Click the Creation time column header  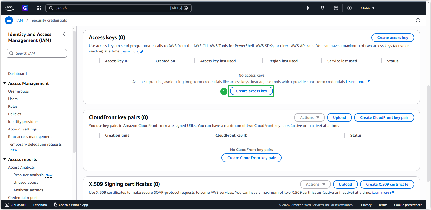point(117,135)
